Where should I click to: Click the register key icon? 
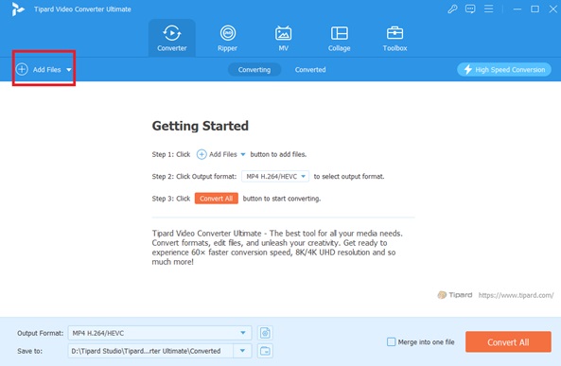click(x=452, y=9)
